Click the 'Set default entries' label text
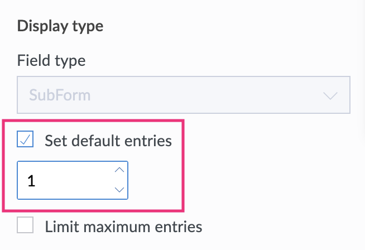The width and height of the screenshot is (365, 250). point(108,140)
